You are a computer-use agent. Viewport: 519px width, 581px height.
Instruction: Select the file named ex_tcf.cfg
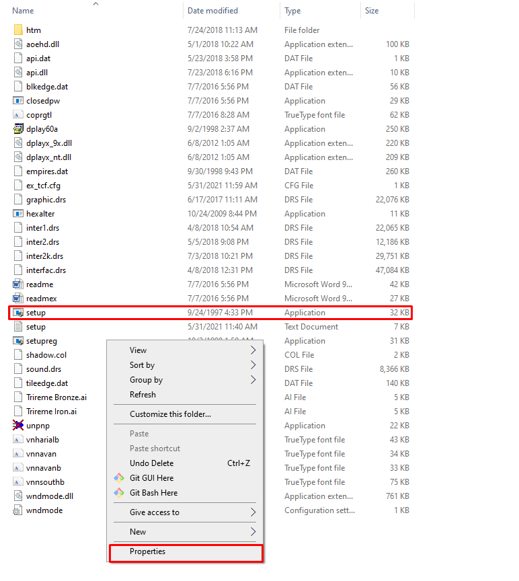43,186
